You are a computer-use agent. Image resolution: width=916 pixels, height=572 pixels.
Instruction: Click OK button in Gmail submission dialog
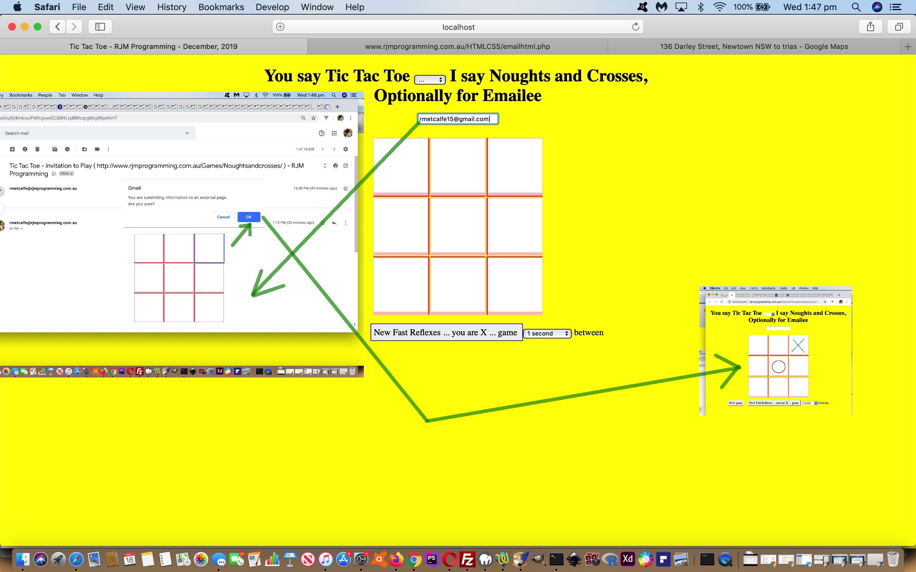click(x=248, y=217)
